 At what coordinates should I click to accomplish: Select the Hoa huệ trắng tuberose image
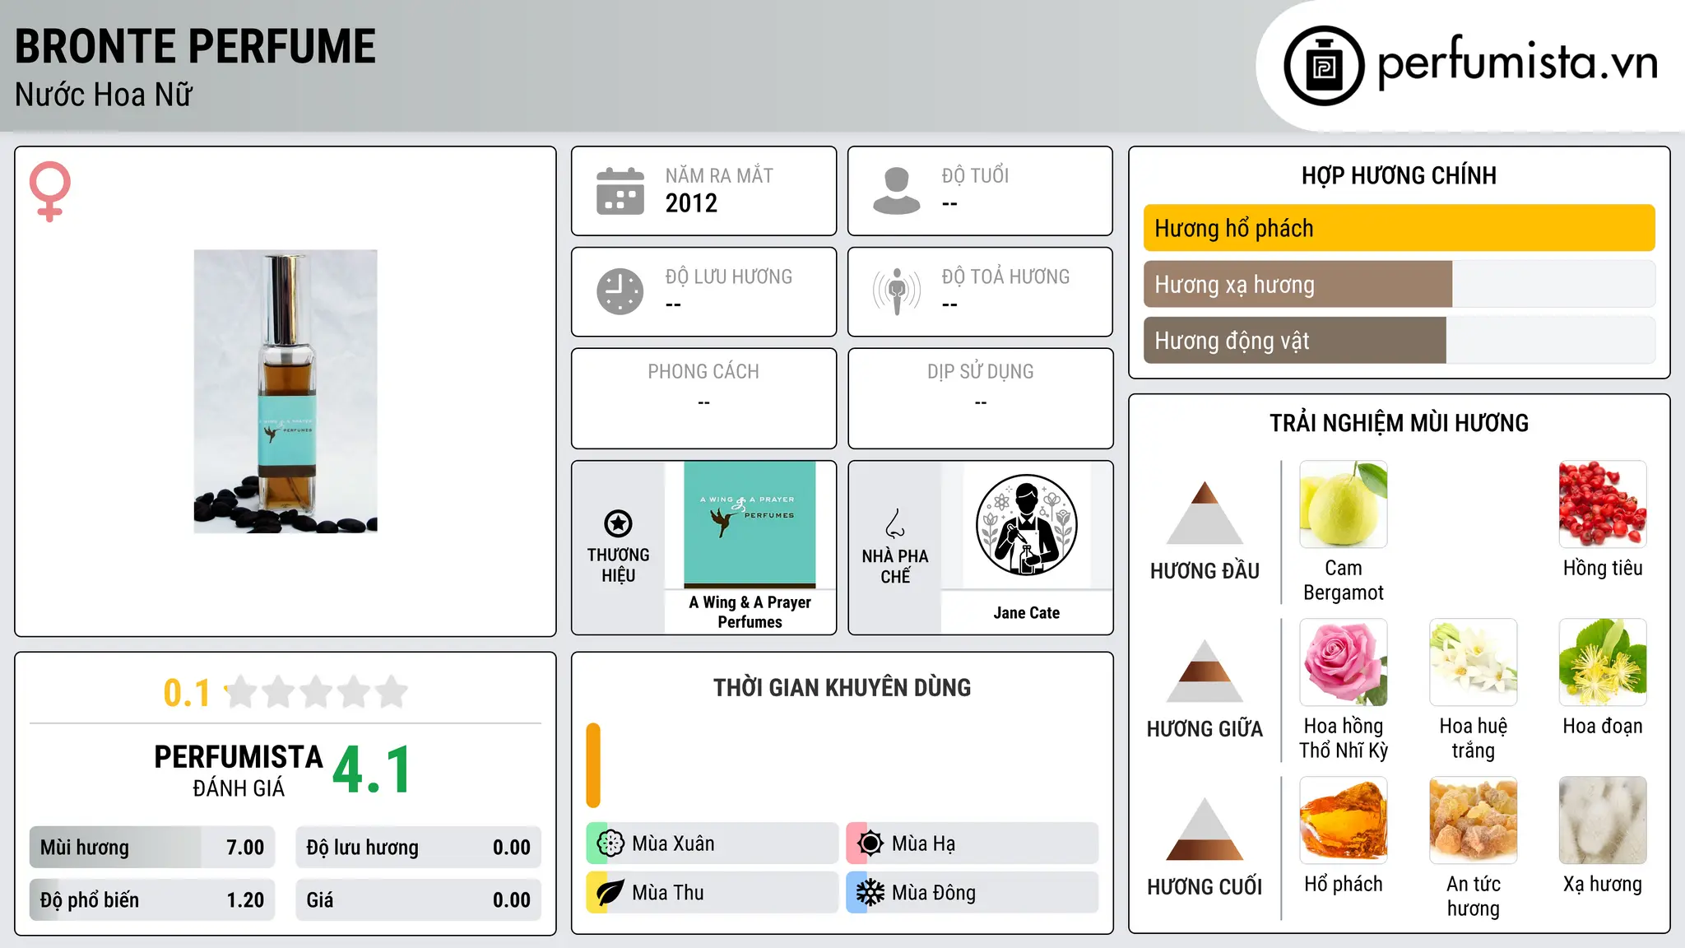click(1474, 662)
